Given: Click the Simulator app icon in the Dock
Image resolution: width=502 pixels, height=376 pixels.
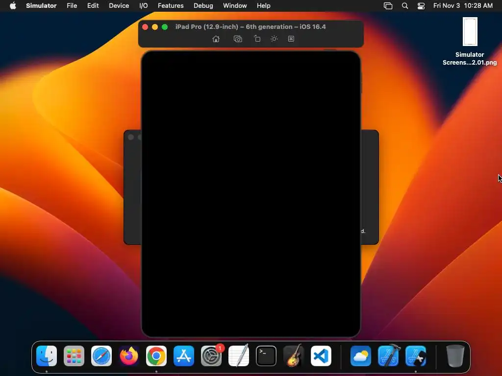Looking at the screenshot, I should [416, 356].
